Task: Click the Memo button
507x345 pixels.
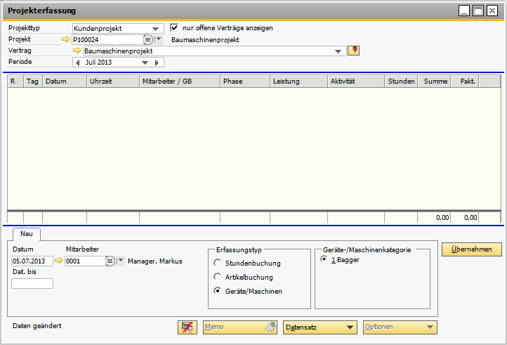Action: coord(240,327)
